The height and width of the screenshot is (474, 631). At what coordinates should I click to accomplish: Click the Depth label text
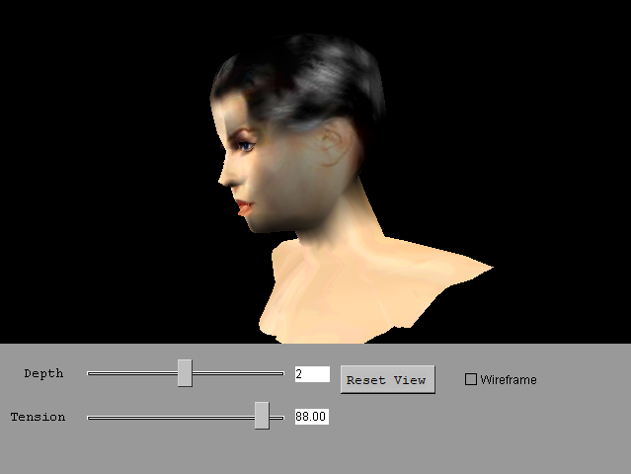pyautogui.click(x=43, y=374)
